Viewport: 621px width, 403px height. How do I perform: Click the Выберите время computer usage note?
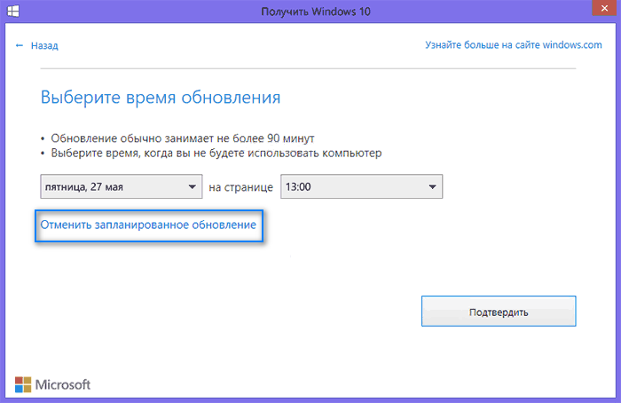216,154
